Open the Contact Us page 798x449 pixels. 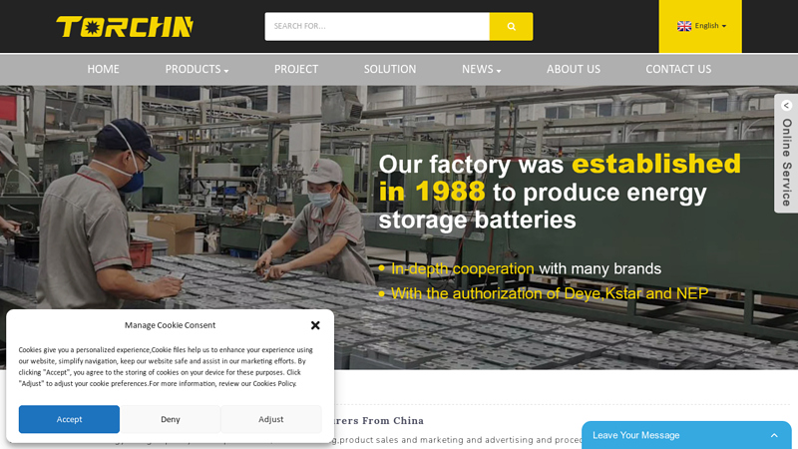(x=678, y=69)
